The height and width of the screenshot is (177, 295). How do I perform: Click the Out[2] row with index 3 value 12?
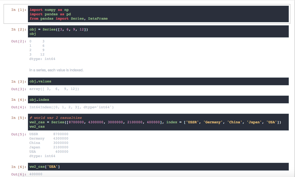pos(37,54)
